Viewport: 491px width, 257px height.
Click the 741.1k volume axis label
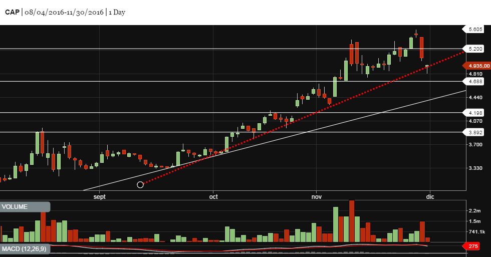click(477, 231)
